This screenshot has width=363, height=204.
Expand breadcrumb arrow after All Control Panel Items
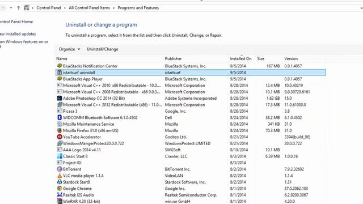pos(113,8)
